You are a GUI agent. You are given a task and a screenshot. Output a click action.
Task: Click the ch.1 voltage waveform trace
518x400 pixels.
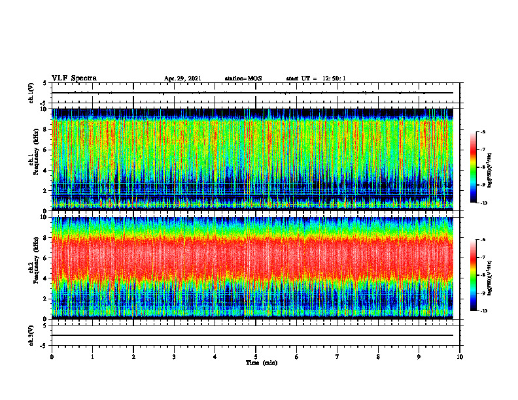pos(252,93)
